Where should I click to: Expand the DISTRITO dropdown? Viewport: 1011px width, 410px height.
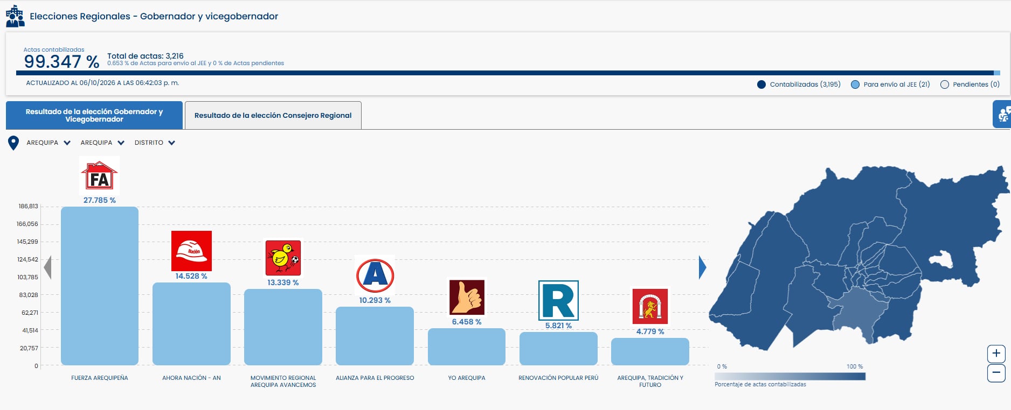point(155,143)
